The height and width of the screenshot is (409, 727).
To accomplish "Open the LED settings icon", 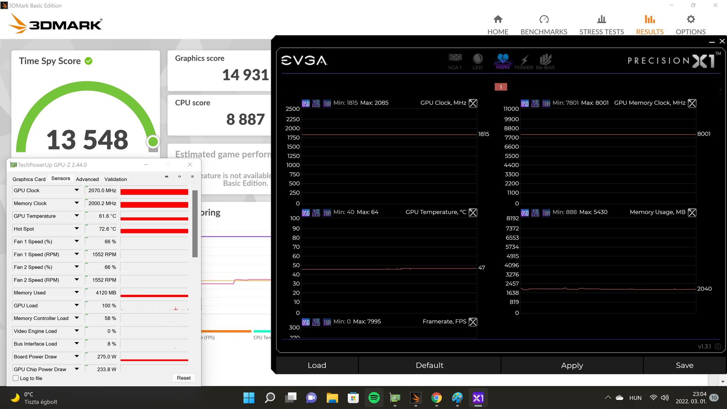I will 477,61.
